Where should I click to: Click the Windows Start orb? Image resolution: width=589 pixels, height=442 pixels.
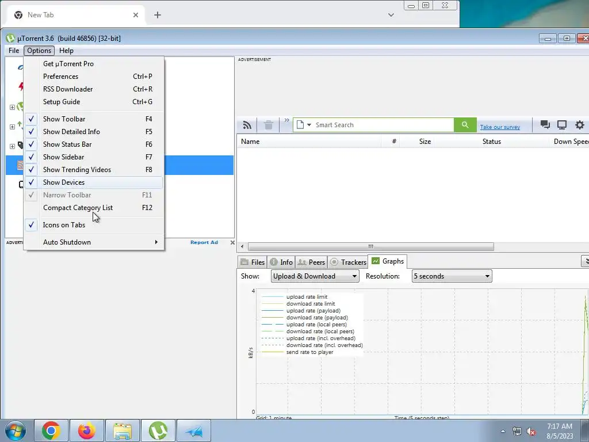point(16,430)
